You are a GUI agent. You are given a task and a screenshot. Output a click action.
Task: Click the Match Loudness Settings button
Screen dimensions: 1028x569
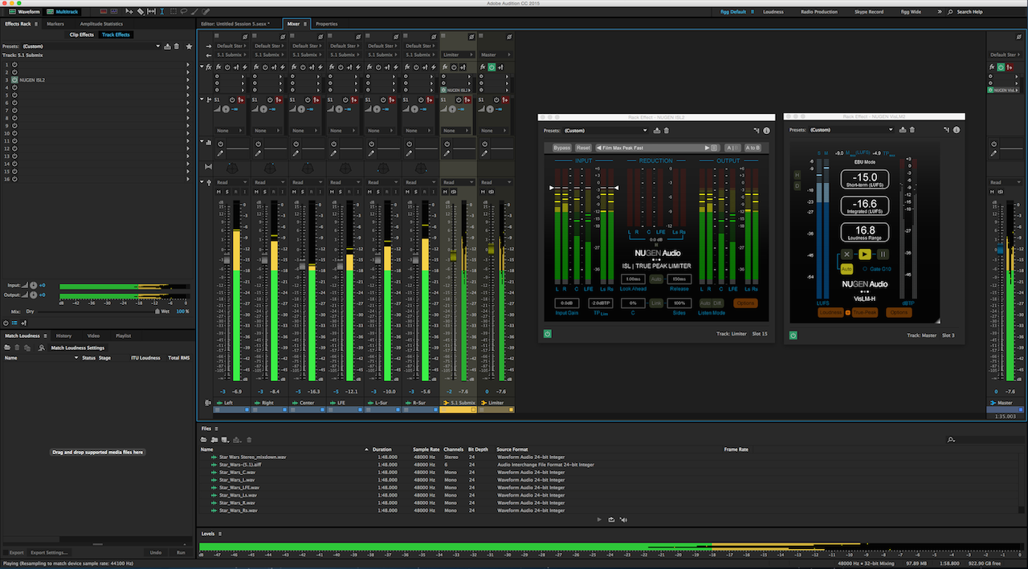coord(77,347)
